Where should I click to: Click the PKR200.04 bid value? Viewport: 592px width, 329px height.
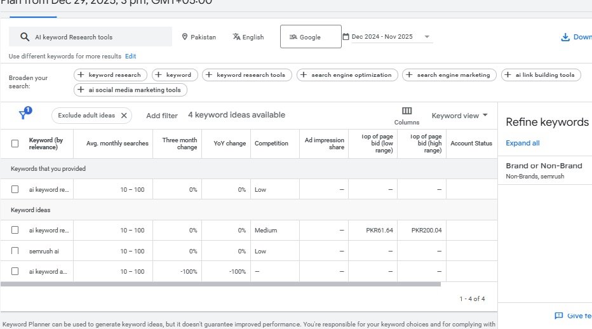(427, 231)
